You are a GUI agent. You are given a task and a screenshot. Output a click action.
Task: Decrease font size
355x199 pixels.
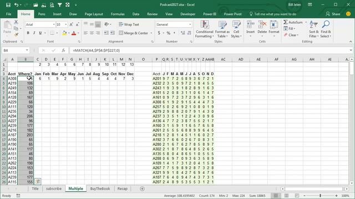pos(77,24)
